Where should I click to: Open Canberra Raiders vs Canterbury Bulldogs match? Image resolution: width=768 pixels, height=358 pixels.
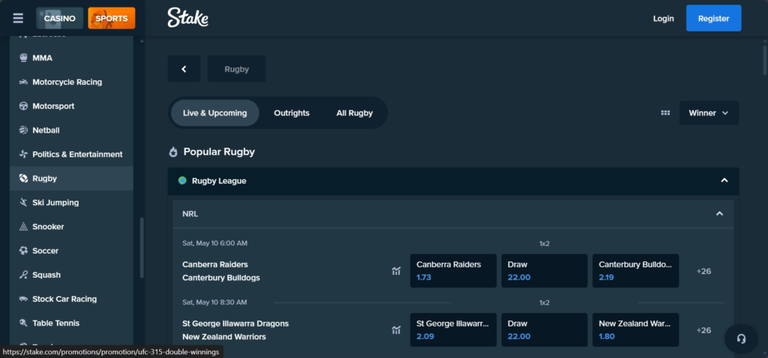pyautogui.click(x=221, y=271)
